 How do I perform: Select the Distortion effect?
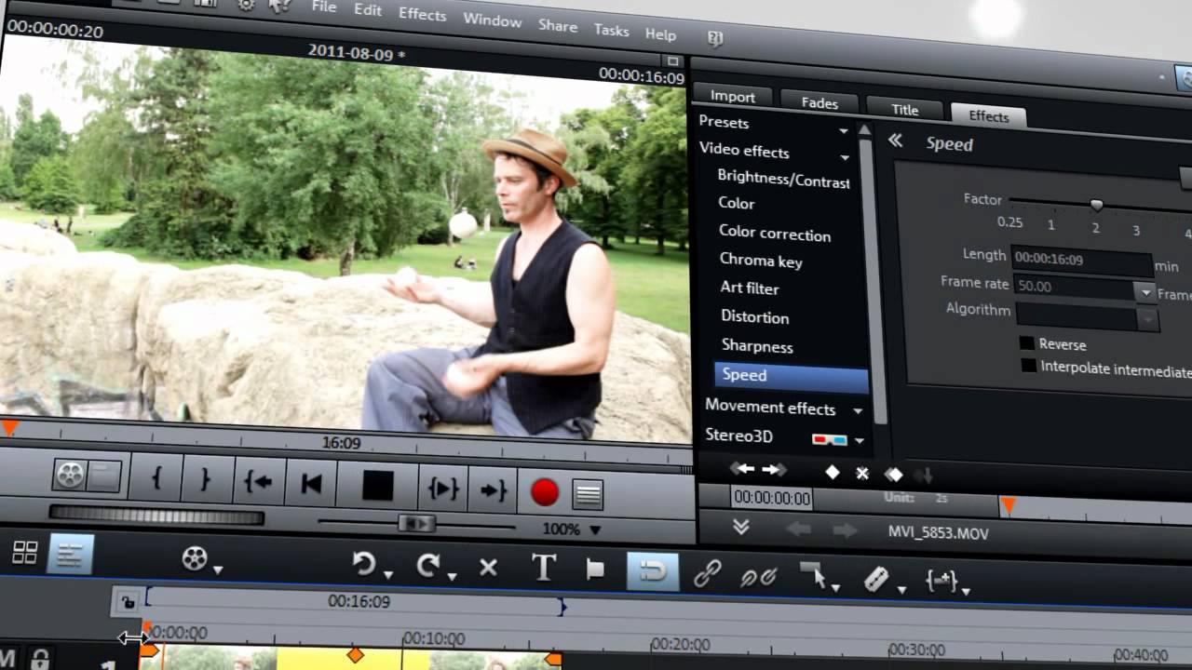pyautogui.click(x=755, y=316)
